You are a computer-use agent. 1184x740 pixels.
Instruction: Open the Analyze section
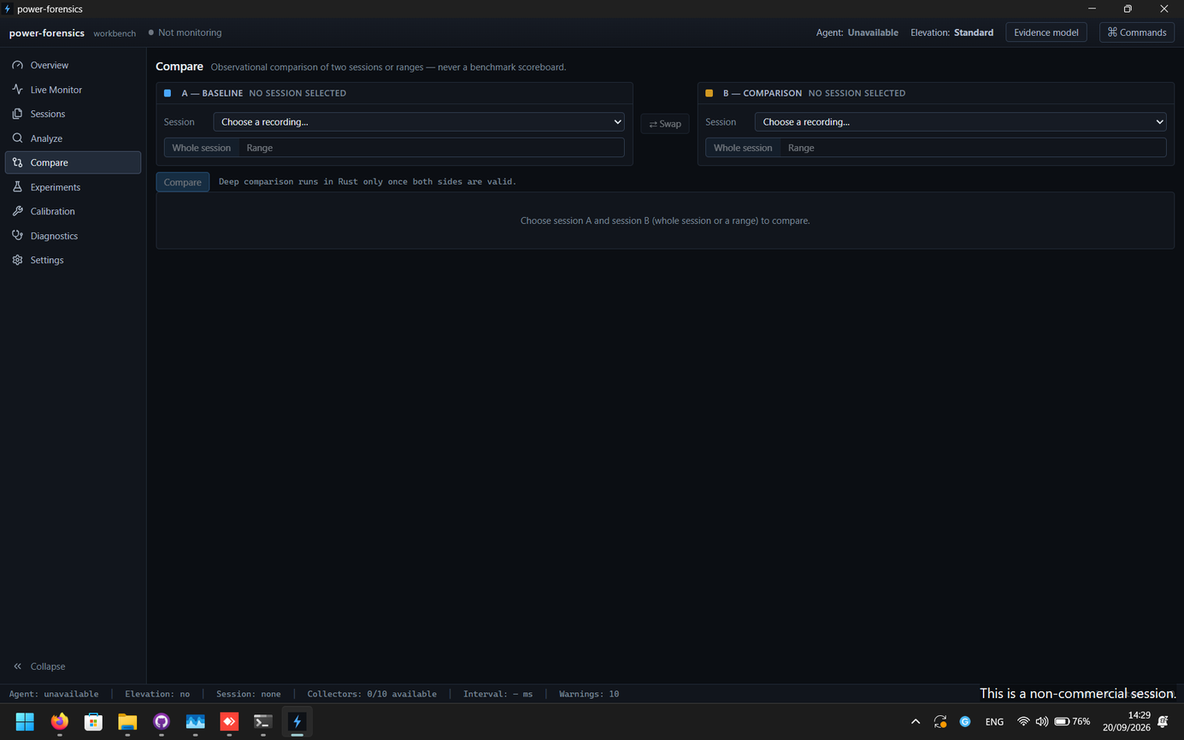tap(73, 138)
